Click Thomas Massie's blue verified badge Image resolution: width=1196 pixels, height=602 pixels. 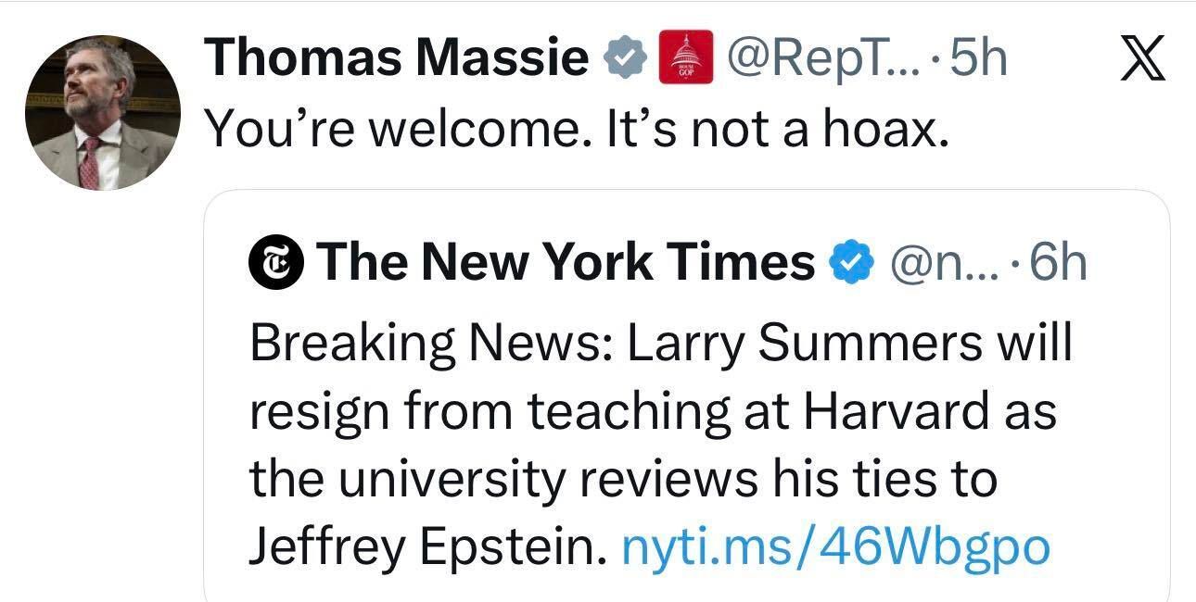click(625, 59)
